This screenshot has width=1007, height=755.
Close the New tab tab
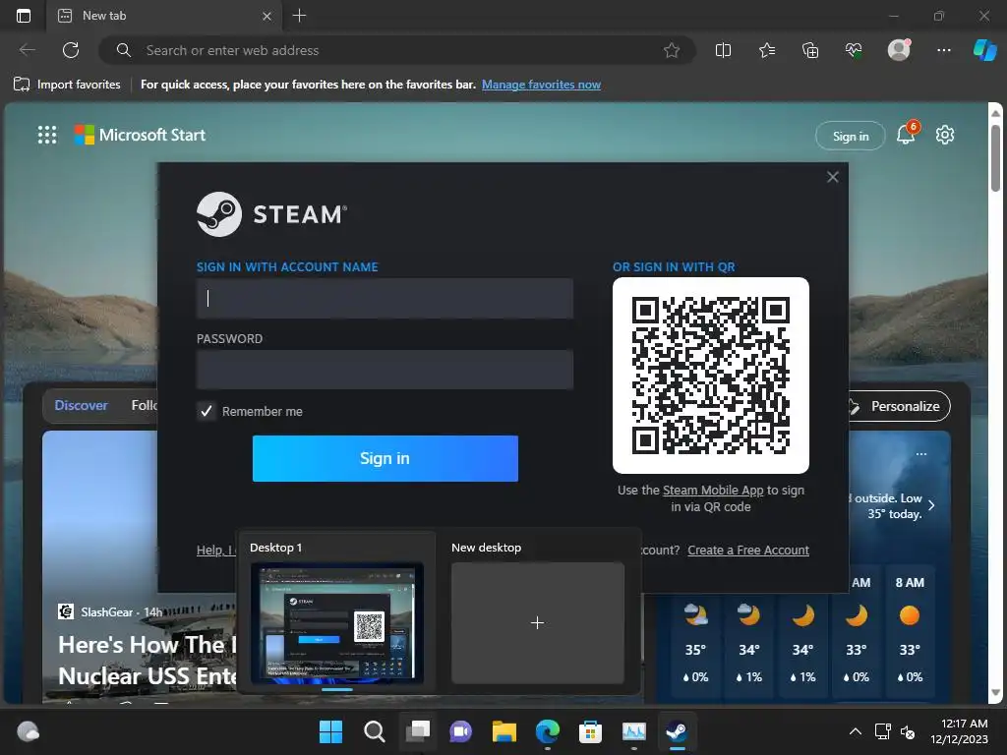tap(267, 16)
